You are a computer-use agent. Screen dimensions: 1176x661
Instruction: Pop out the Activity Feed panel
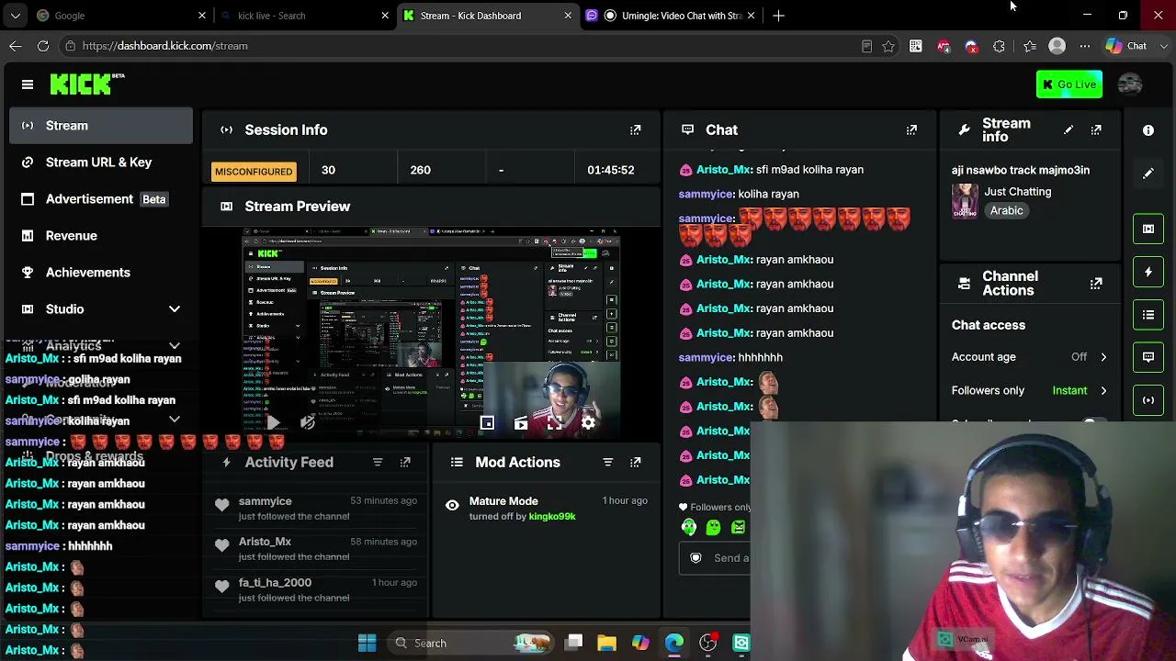(x=405, y=463)
